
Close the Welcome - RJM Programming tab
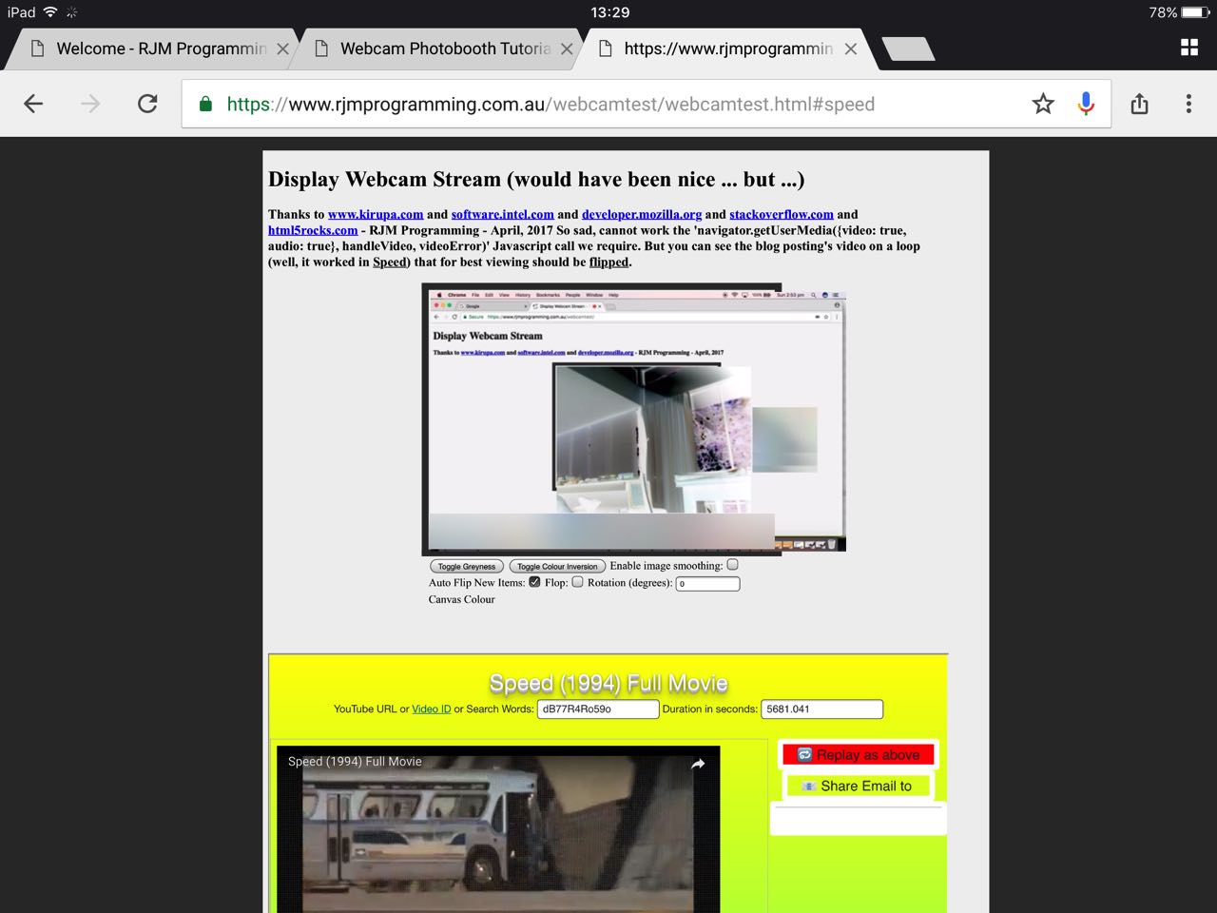(x=282, y=49)
